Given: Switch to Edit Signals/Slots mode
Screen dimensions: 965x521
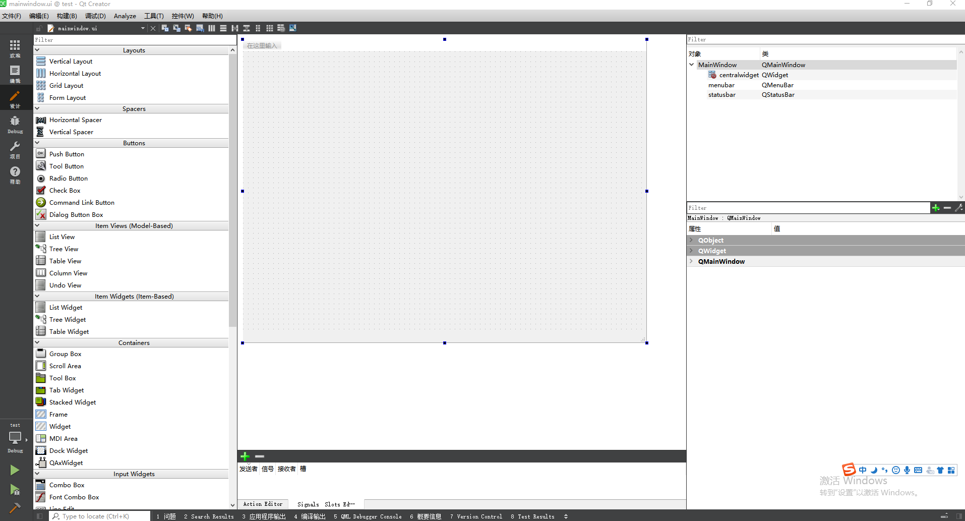Looking at the screenshot, I should (176, 28).
